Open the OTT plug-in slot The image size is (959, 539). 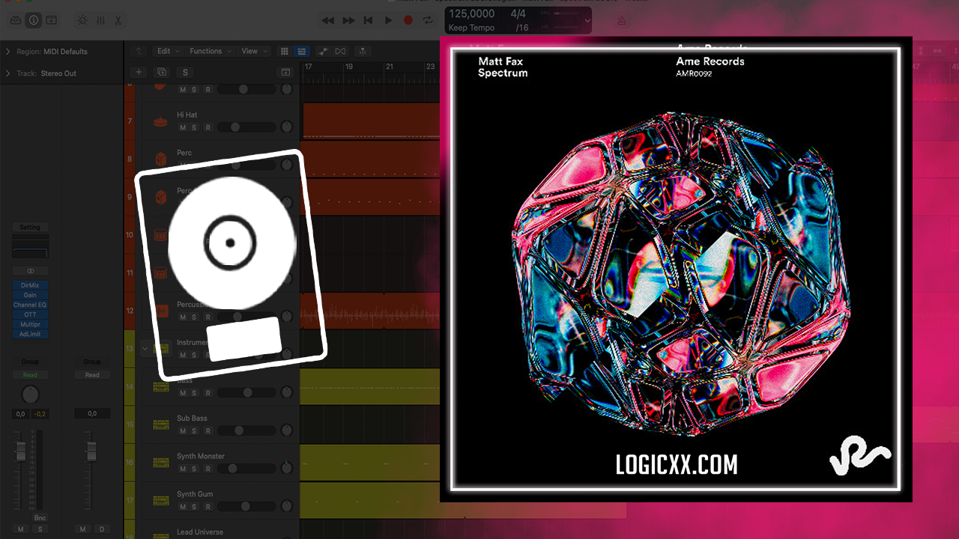30,314
